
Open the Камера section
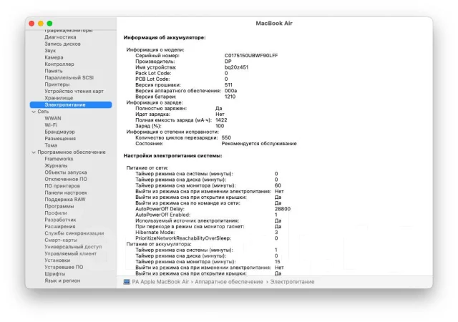(x=54, y=57)
